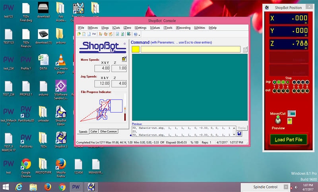This screenshot has height=192, width=318.
Task: Open ShopBot Editor desktop shortcut
Action: [x=61, y=116]
